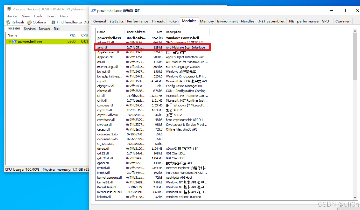The height and width of the screenshot is (210, 360).
Task: Open the .NET assemblies tab
Action: click(271, 21)
